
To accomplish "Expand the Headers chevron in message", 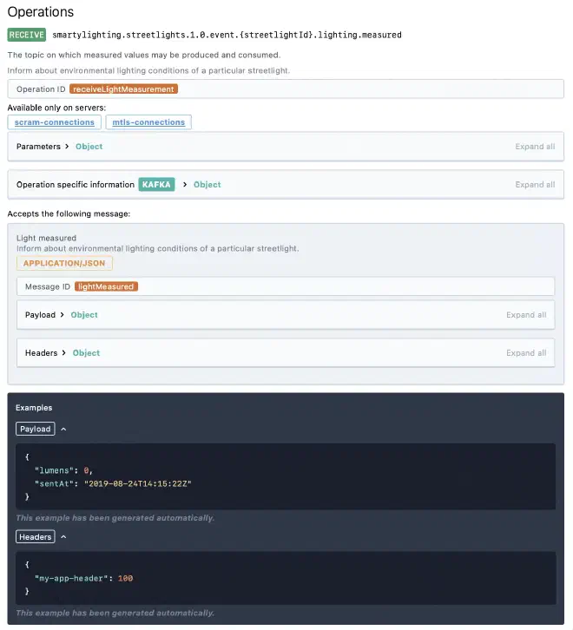I will 63,353.
